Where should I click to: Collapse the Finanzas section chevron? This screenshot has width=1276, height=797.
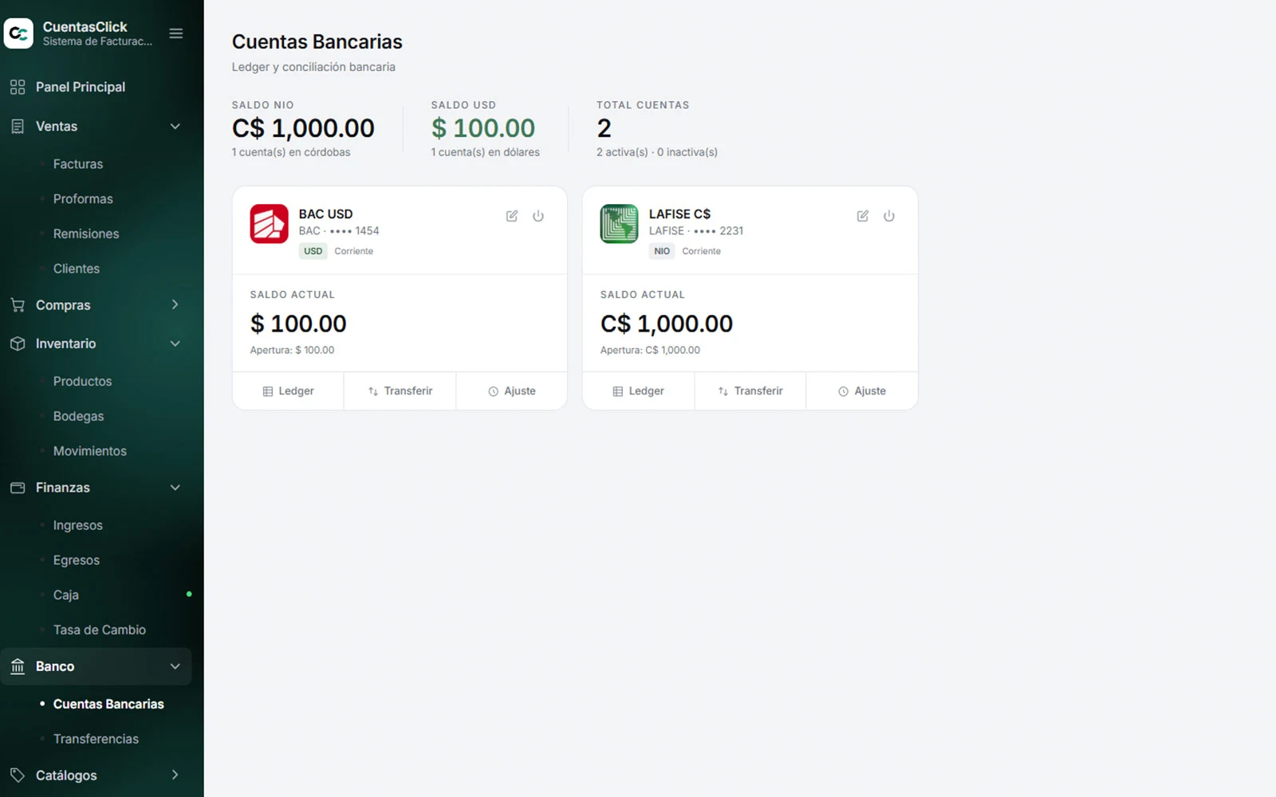[175, 488]
